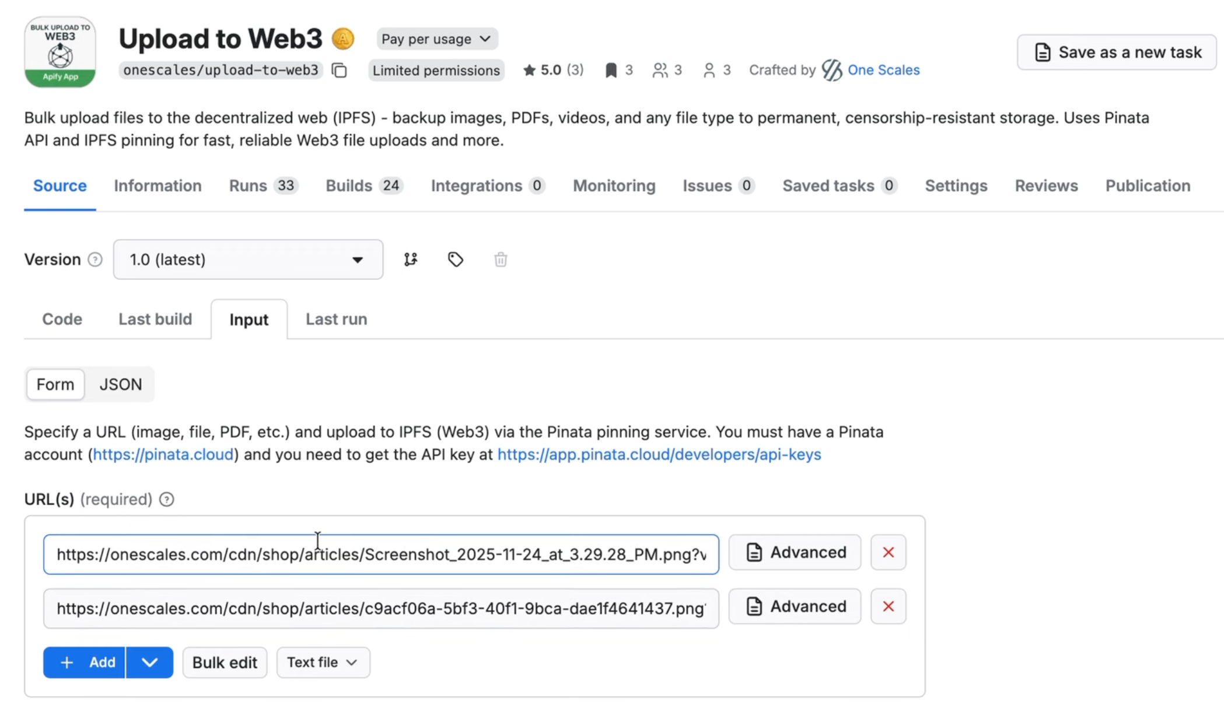
Task: Click the star rating showing 5.0
Action: click(552, 70)
